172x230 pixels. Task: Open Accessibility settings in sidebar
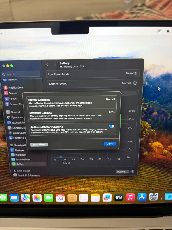(x=16, y=122)
